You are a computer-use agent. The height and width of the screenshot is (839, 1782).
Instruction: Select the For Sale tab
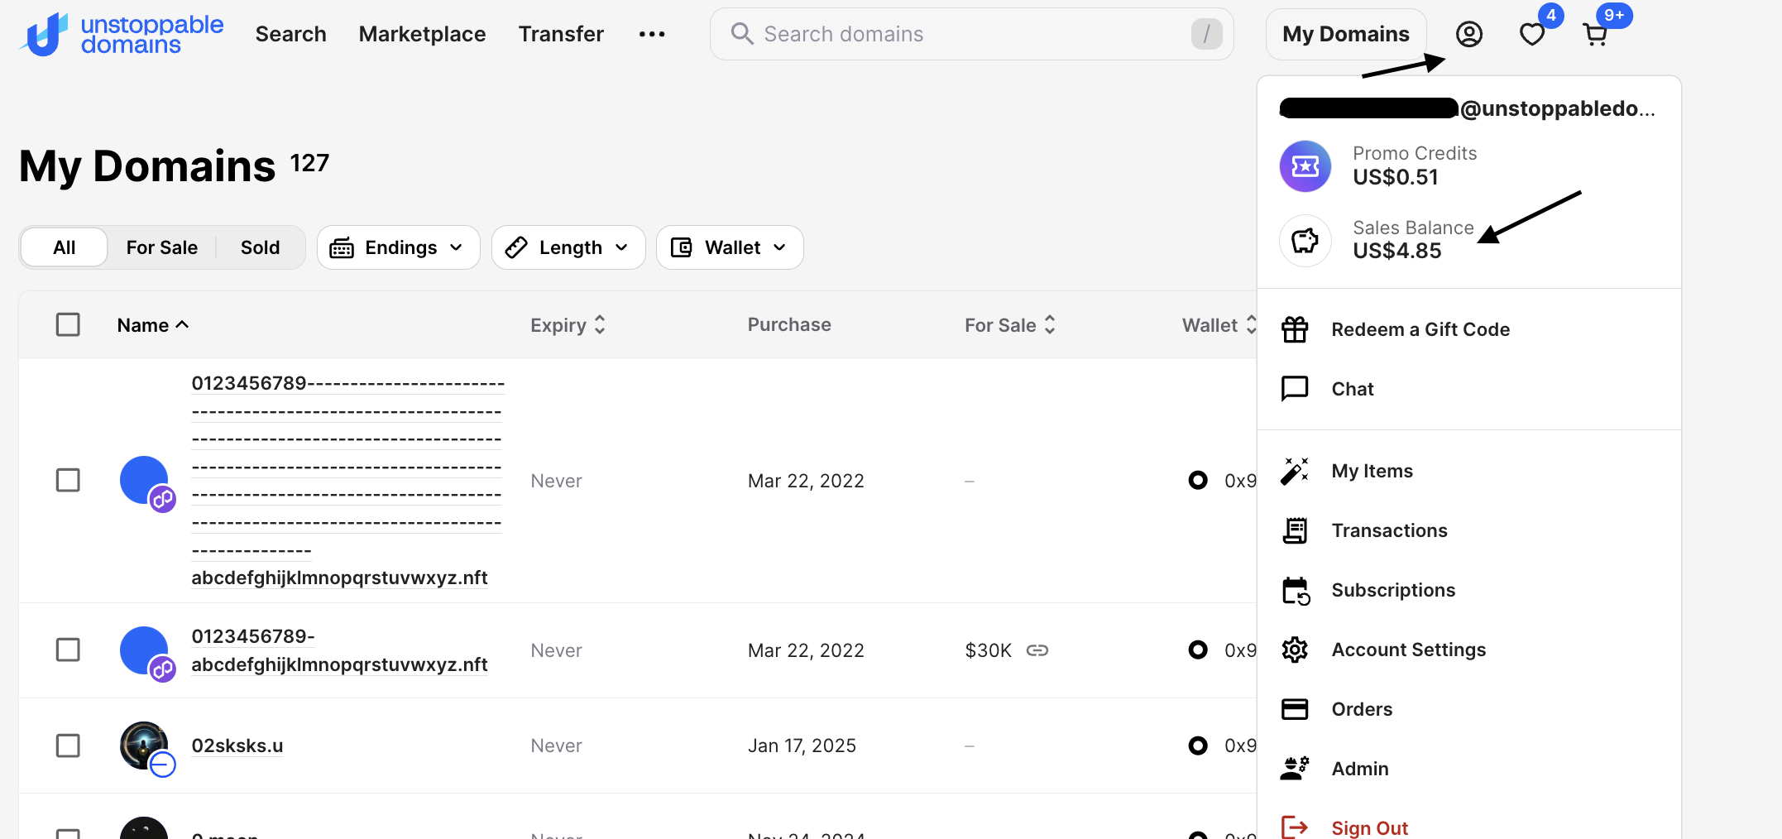pyautogui.click(x=162, y=247)
